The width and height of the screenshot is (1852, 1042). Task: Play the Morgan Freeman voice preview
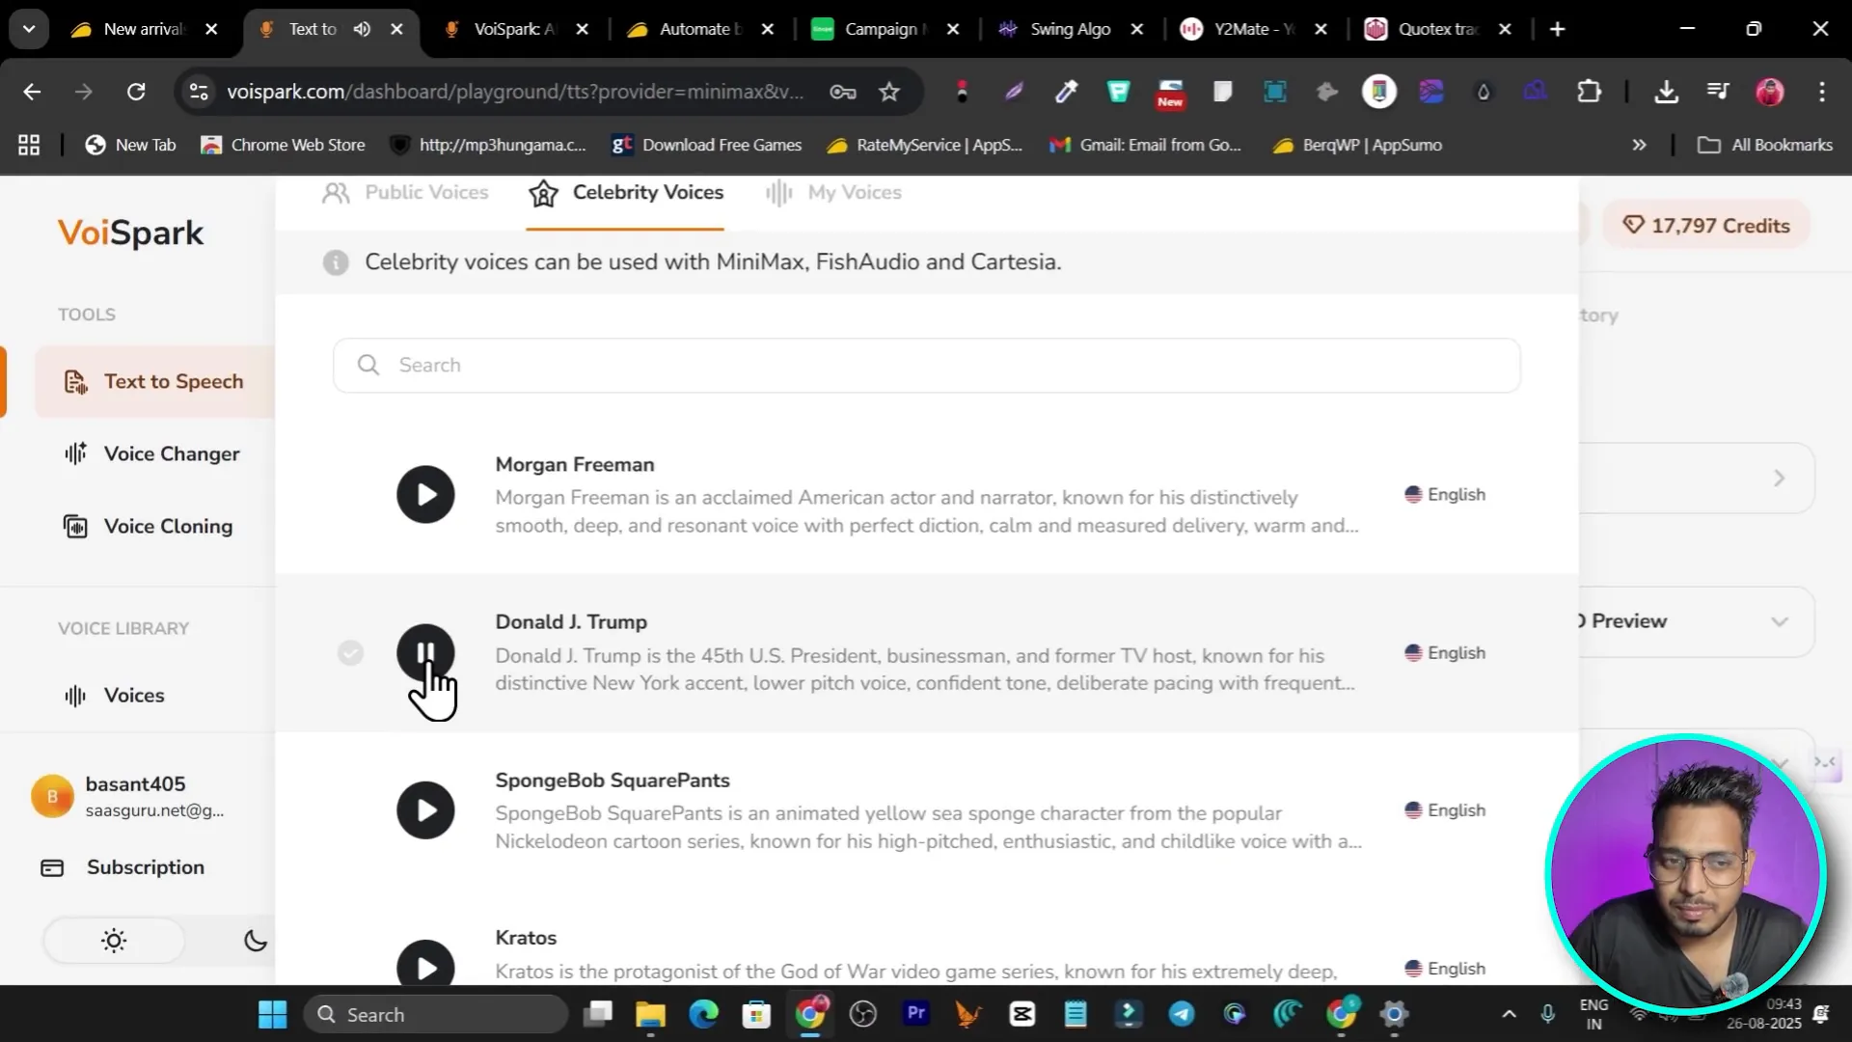coord(425,495)
